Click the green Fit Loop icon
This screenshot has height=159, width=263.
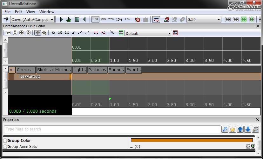pos(244,19)
